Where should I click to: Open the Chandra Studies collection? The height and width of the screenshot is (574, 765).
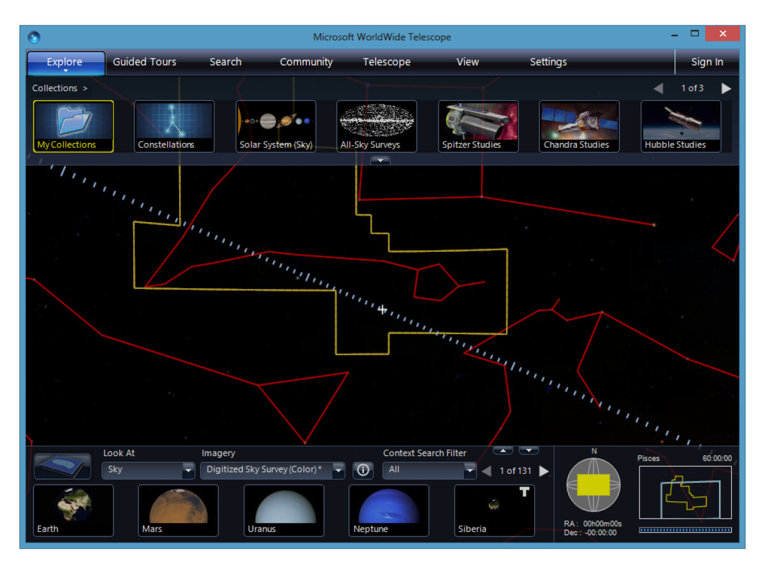579,126
